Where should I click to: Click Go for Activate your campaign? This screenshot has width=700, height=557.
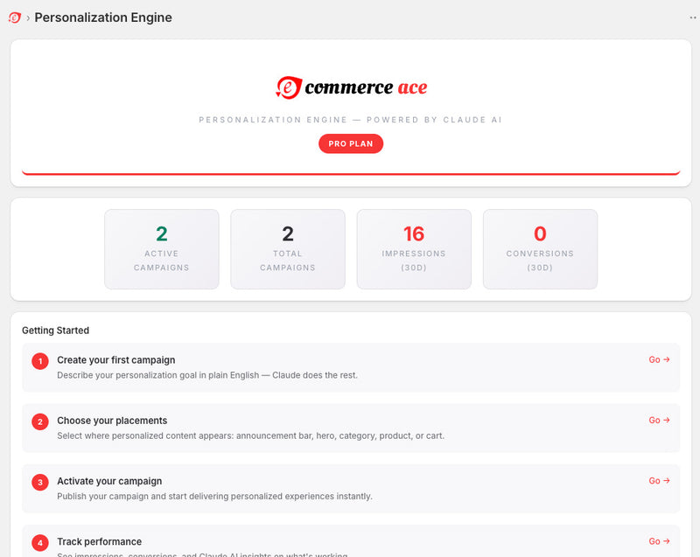660,481
